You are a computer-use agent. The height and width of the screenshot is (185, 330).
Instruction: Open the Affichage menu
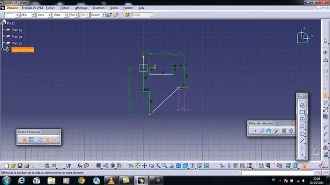tap(81, 8)
